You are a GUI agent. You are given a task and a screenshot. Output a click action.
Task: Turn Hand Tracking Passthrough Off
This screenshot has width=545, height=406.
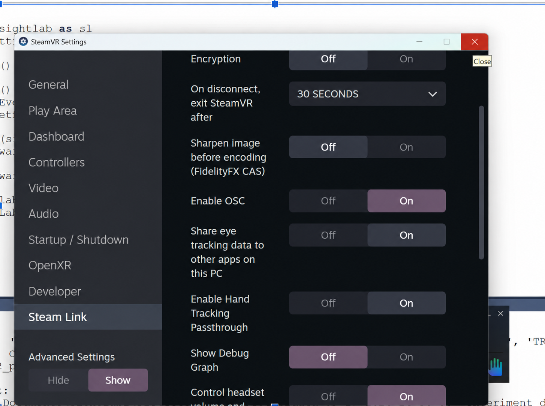tap(328, 303)
